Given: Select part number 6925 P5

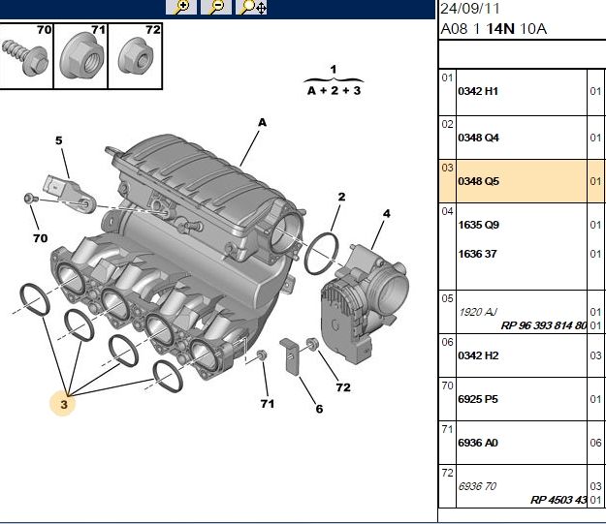Looking at the screenshot, I should pyautogui.click(x=478, y=399).
